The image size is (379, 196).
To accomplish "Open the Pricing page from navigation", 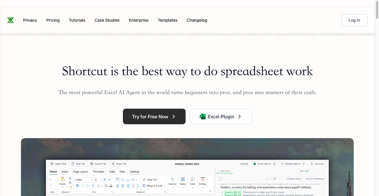I will point(53,20).
